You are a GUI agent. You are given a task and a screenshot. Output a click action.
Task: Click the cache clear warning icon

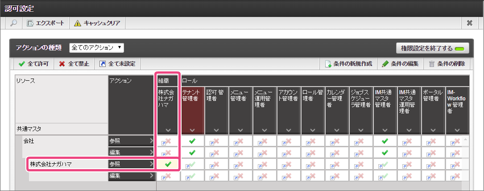78,23
